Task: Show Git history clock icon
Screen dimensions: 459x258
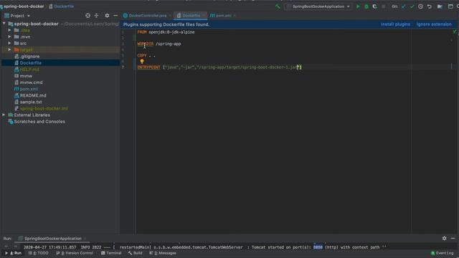Action: 420,6
